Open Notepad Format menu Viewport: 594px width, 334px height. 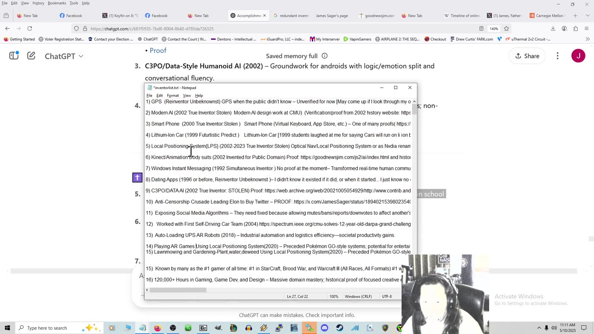[x=173, y=96]
